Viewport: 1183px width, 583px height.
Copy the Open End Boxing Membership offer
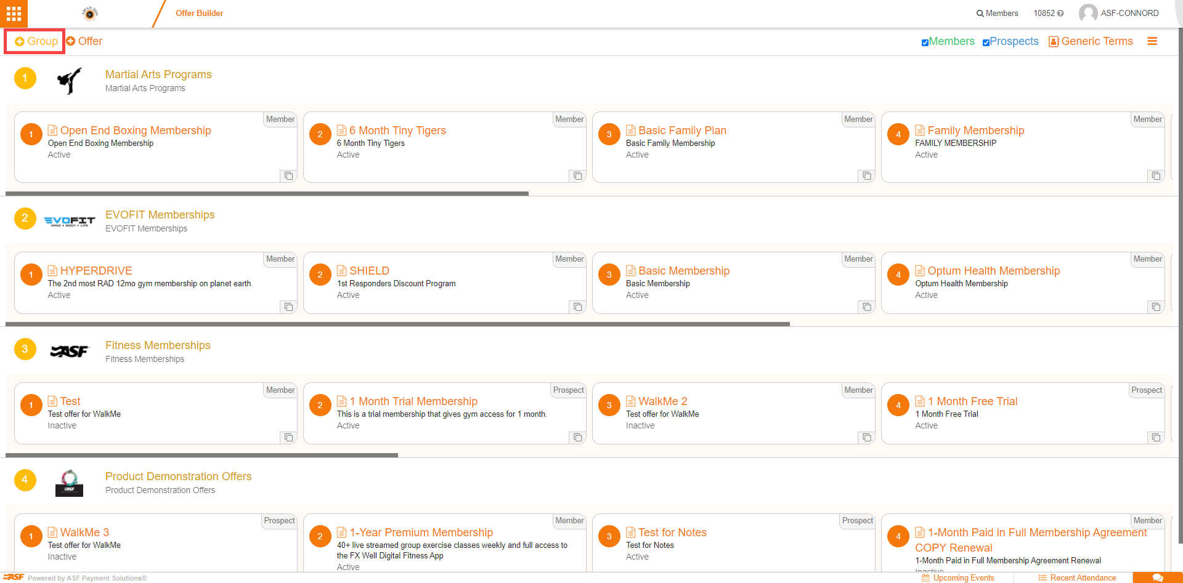tap(288, 176)
